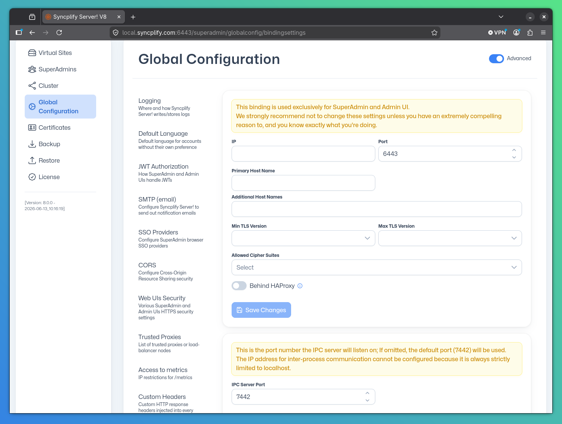
Task: Click the IP input field
Action: pos(303,154)
